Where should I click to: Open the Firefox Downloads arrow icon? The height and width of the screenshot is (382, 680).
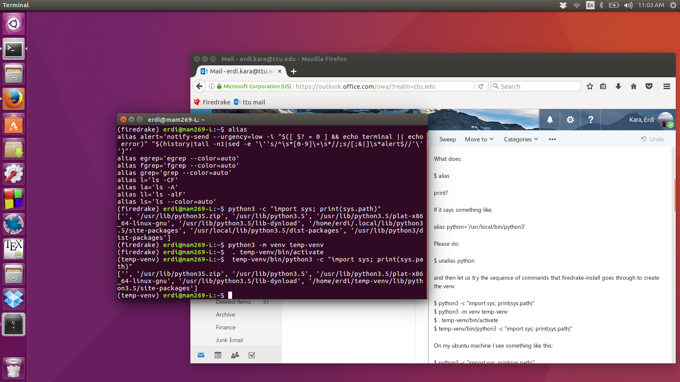click(x=618, y=87)
